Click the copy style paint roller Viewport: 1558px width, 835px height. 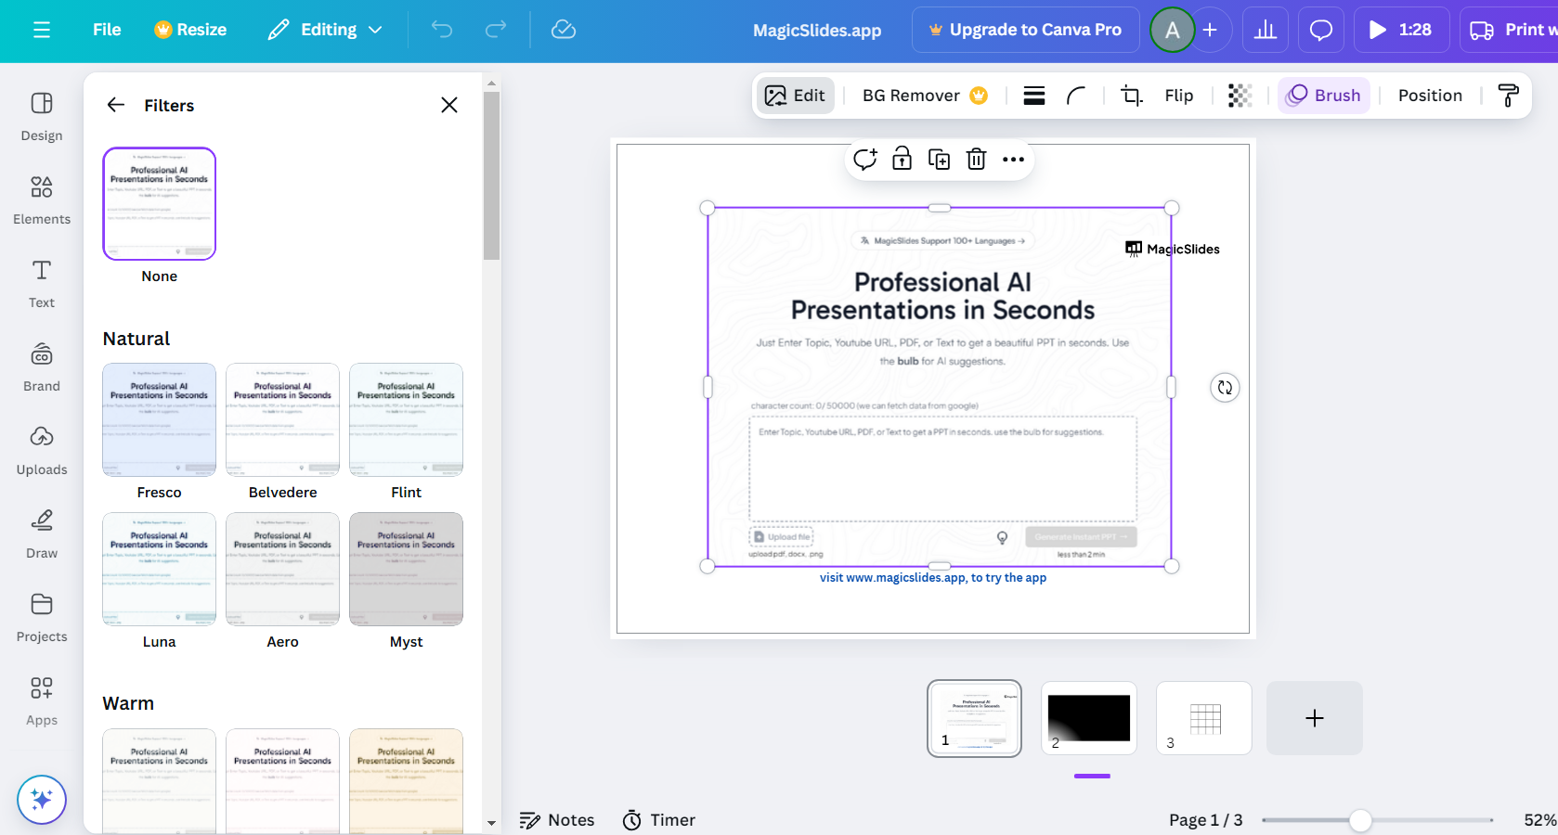(x=1509, y=96)
